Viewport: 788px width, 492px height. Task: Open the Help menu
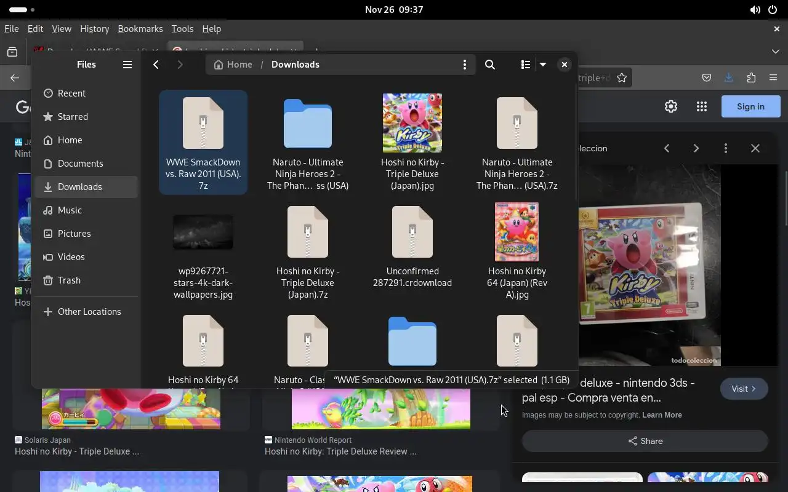[211, 29]
